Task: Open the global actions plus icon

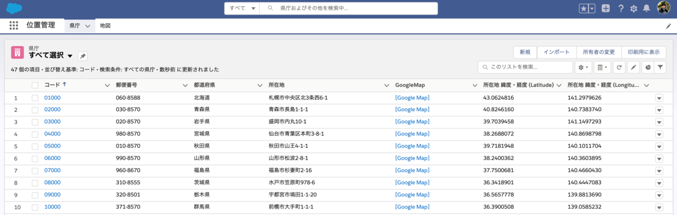Action: [605, 8]
